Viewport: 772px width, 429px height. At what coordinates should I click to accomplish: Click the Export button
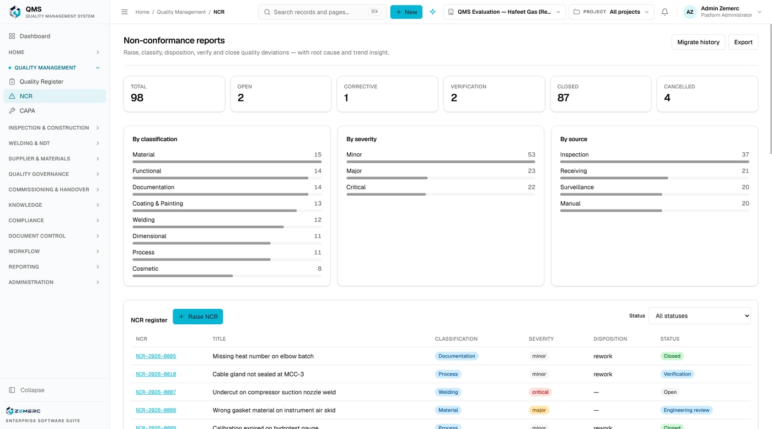click(743, 42)
